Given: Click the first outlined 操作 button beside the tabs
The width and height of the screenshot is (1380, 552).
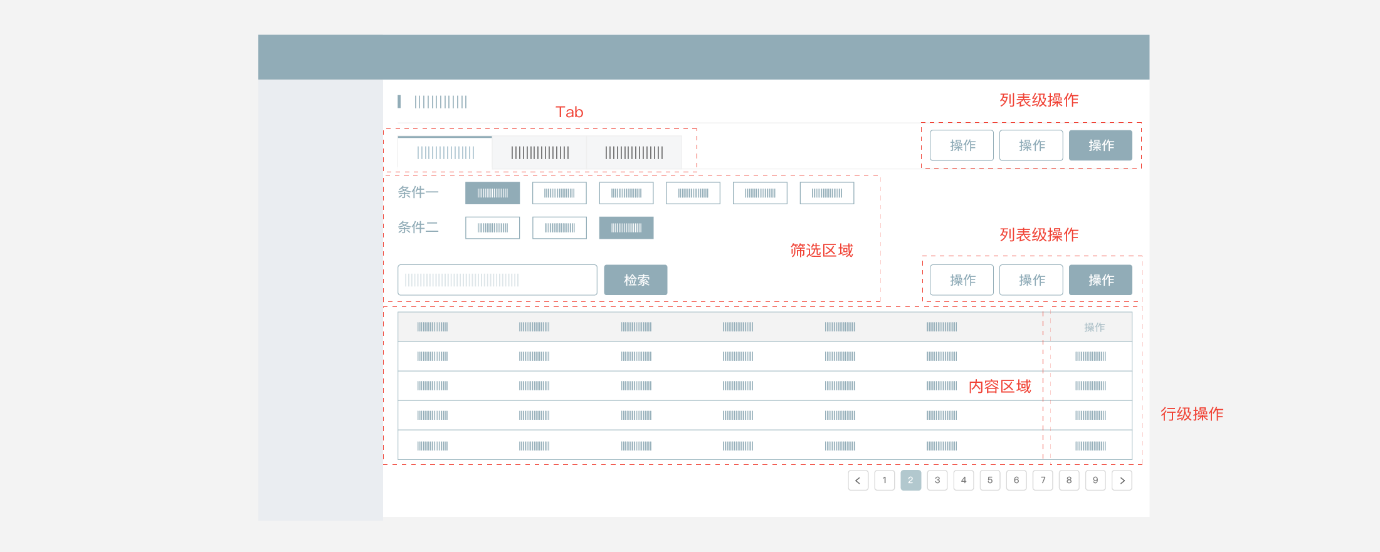Looking at the screenshot, I should click(962, 145).
